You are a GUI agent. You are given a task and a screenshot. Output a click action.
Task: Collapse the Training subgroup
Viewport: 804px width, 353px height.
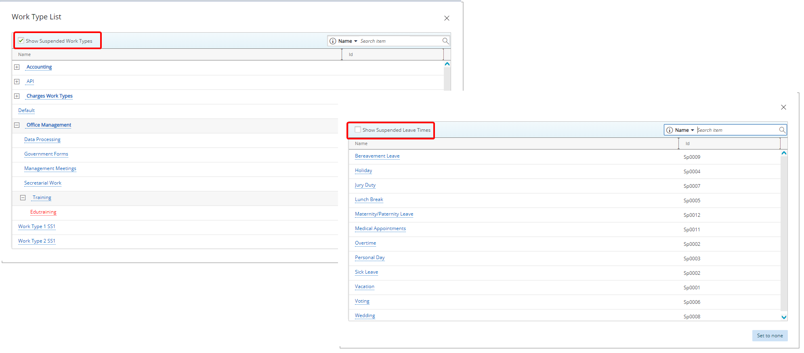click(23, 197)
